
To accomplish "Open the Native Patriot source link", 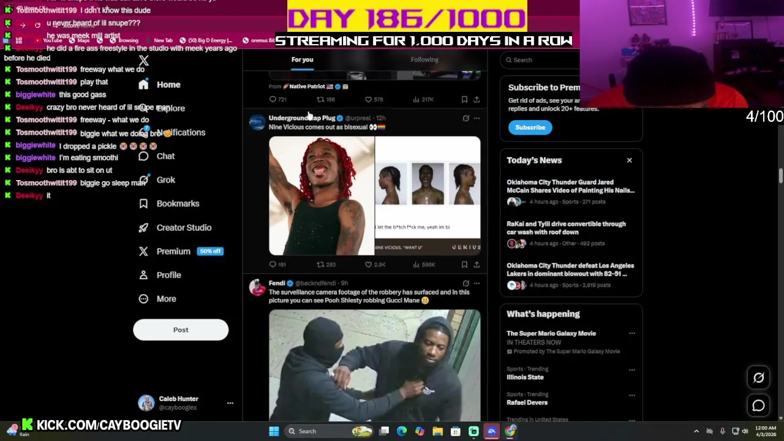I will pyautogui.click(x=308, y=86).
